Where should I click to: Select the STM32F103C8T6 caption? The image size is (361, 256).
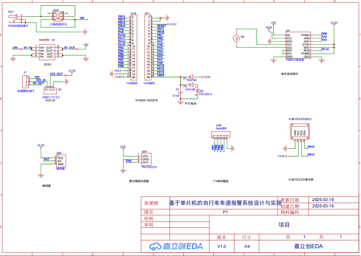[x=146, y=100]
